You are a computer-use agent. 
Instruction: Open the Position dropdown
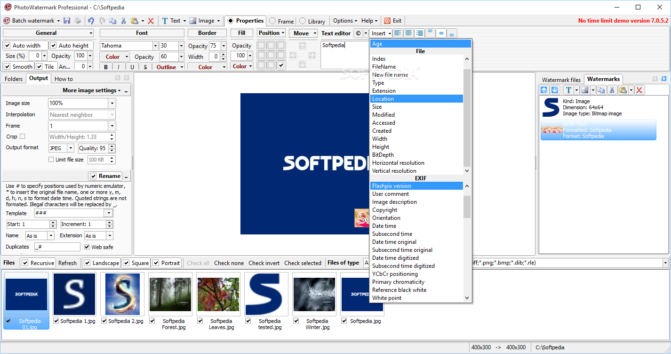tap(272, 33)
